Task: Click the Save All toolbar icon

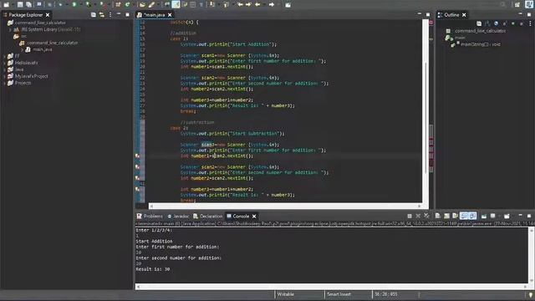Action: coord(28,5)
